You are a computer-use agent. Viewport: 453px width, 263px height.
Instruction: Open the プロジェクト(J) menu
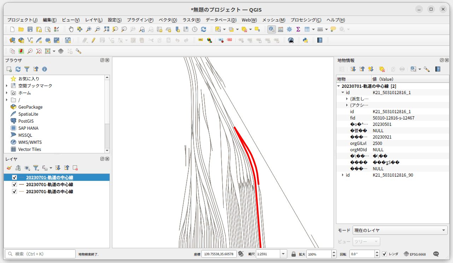tap(22, 20)
